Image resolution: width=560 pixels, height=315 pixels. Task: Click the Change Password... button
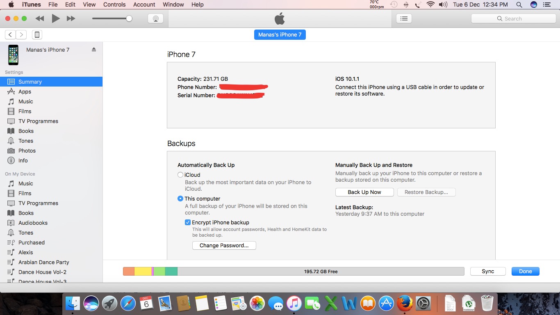point(224,245)
